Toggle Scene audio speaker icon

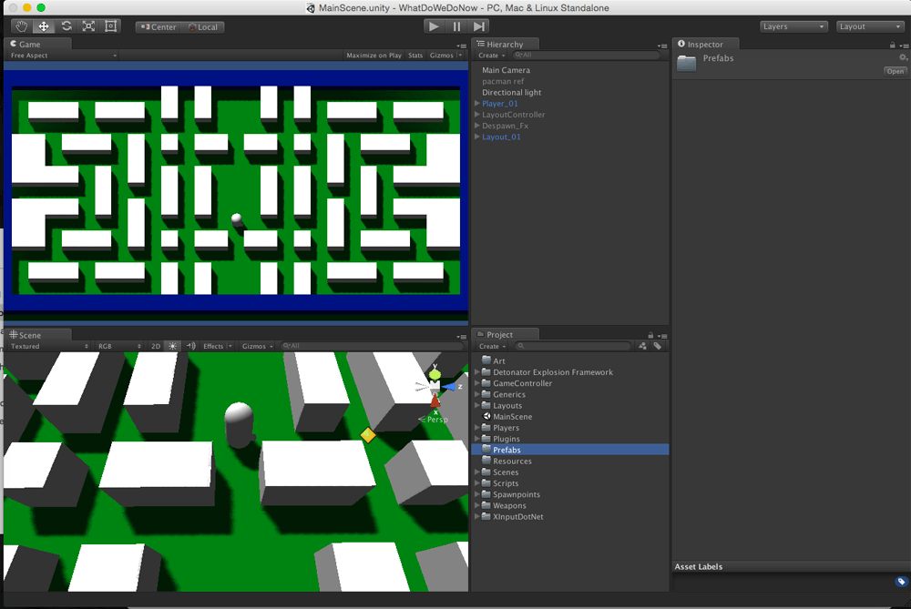190,346
